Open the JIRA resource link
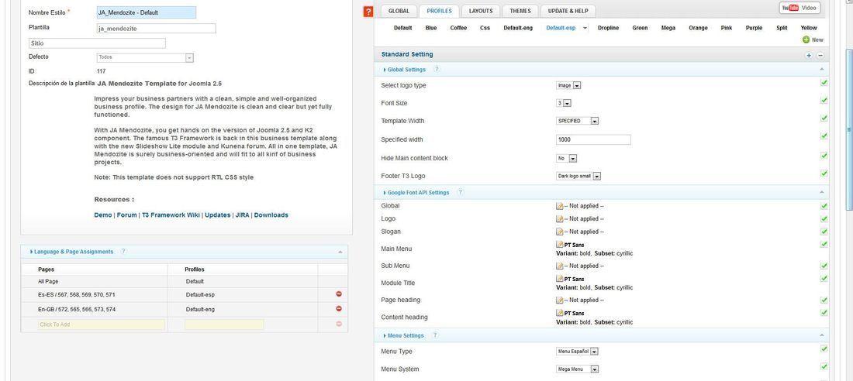853x381 pixels. click(x=242, y=215)
